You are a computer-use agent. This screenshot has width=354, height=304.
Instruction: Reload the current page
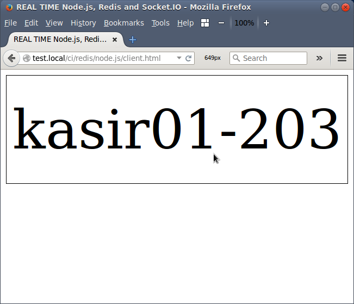[189, 58]
